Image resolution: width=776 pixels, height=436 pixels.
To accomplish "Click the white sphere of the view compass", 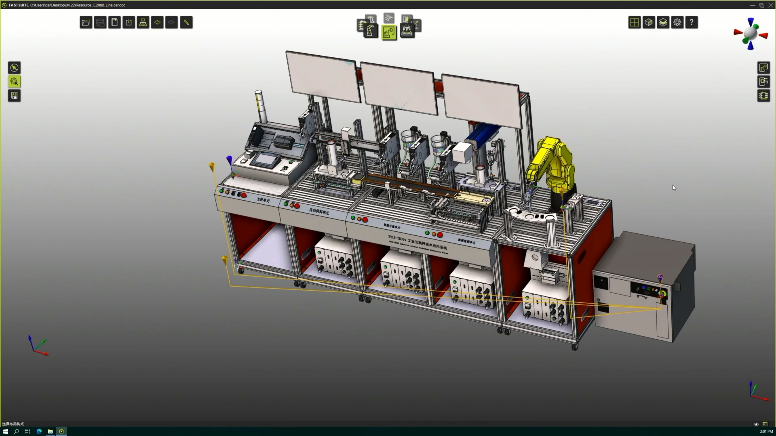I will pos(751,34).
